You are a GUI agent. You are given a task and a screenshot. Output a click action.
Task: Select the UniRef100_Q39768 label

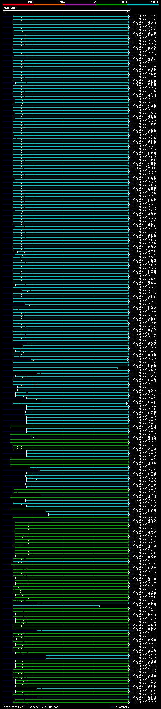144,351
